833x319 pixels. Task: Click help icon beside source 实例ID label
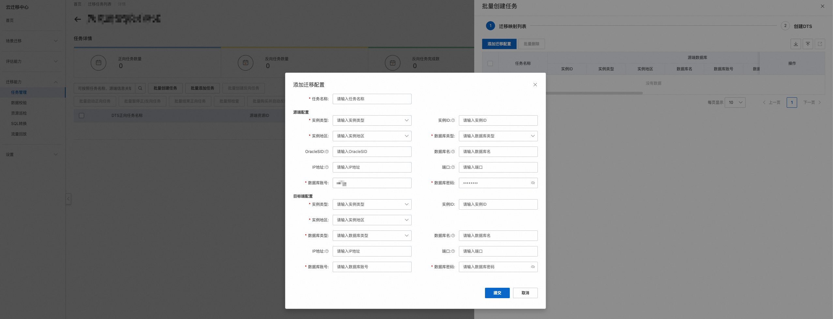click(453, 120)
